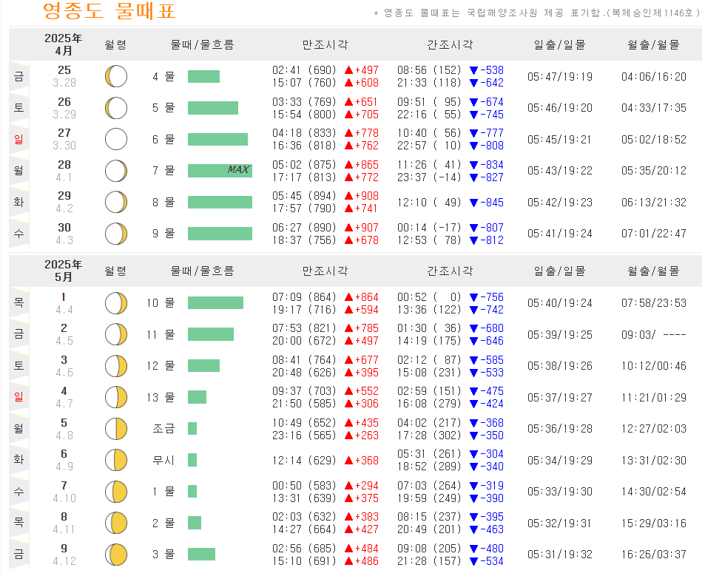This screenshot has height=576, width=705.
Task: Click the 월출/월몰 header in the May table
Action: [x=654, y=271]
